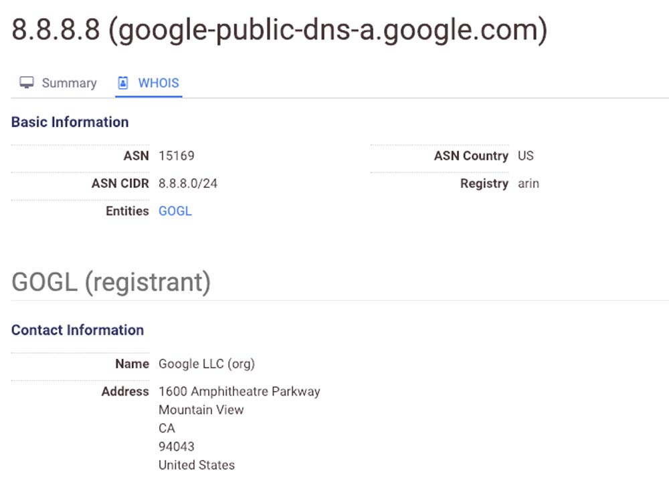
Task: Click the GOGL (registrant) section heading
Action: coord(111,282)
